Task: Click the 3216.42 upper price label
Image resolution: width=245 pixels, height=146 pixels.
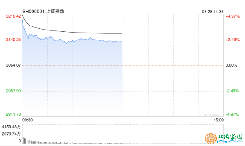Action: click(13, 16)
